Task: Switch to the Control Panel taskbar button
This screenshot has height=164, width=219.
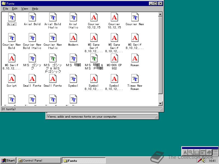Action: pos(39,160)
